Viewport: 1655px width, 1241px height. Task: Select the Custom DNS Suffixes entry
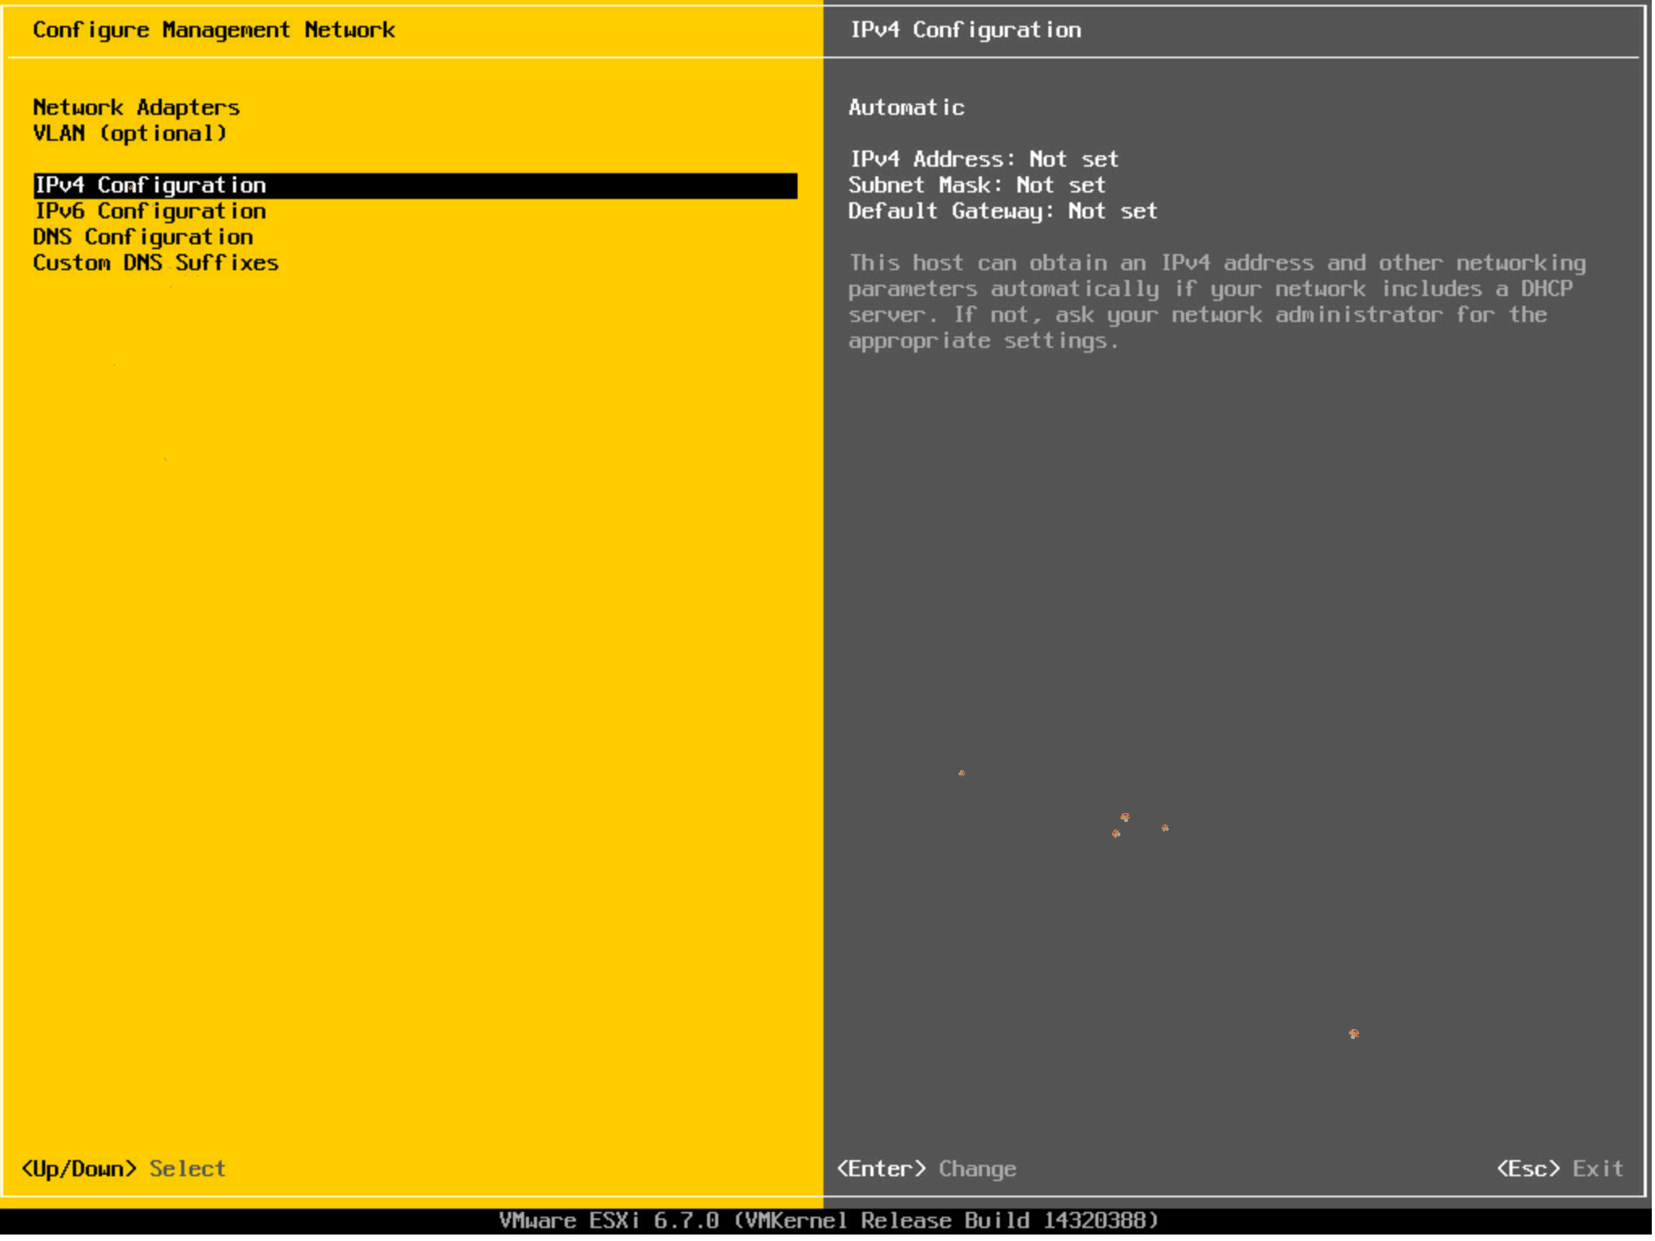point(155,263)
